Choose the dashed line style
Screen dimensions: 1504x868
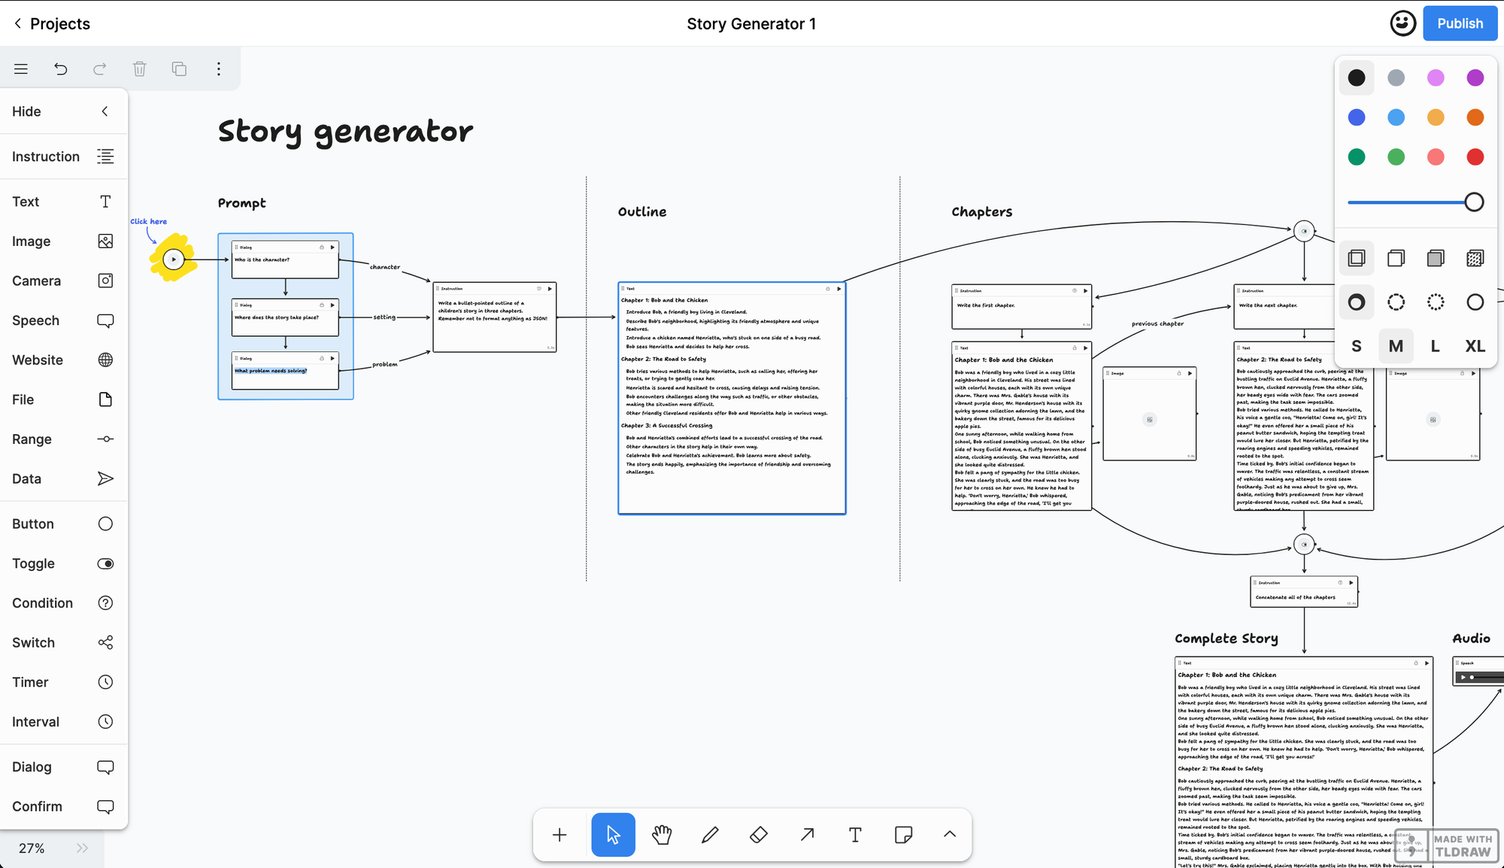point(1396,302)
